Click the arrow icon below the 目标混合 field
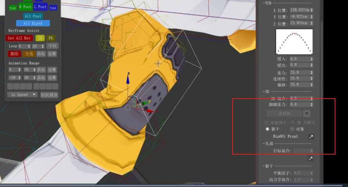The width and height of the screenshot is (348, 187). click(311, 159)
